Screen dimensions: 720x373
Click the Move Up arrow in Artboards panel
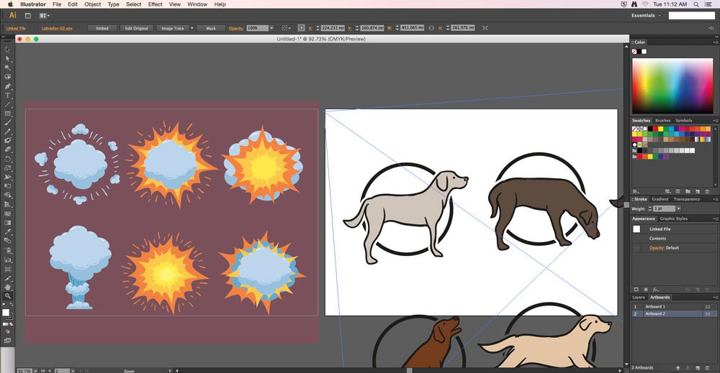coord(678,367)
